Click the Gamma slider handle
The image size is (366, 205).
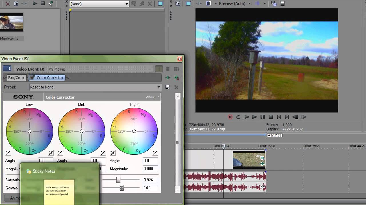click(x=122, y=188)
